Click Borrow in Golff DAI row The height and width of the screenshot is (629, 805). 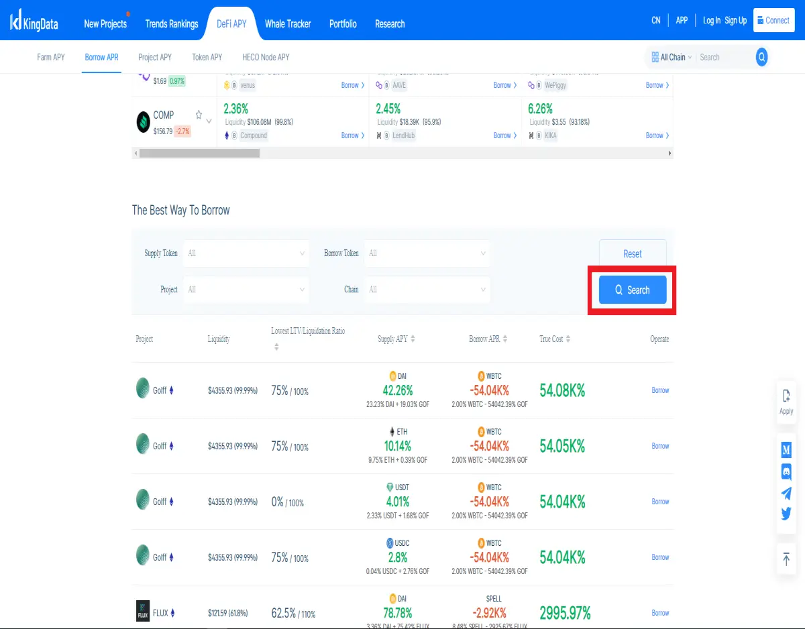pos(660,390)
